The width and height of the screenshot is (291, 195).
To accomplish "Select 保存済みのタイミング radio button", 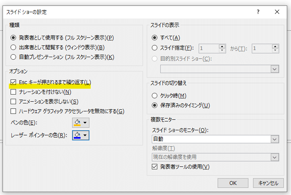I will pyautogui.click(x=154, y=105).
